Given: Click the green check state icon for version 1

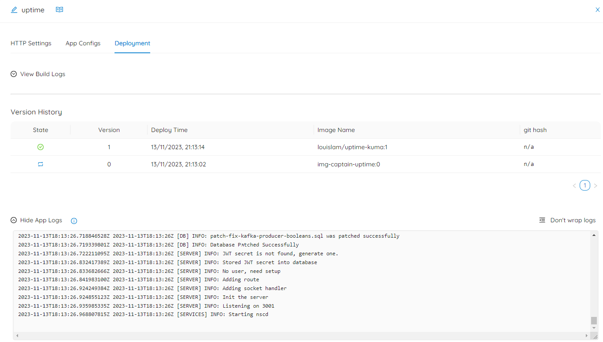Looking at the screenshot, I should (x=40, y=147).
